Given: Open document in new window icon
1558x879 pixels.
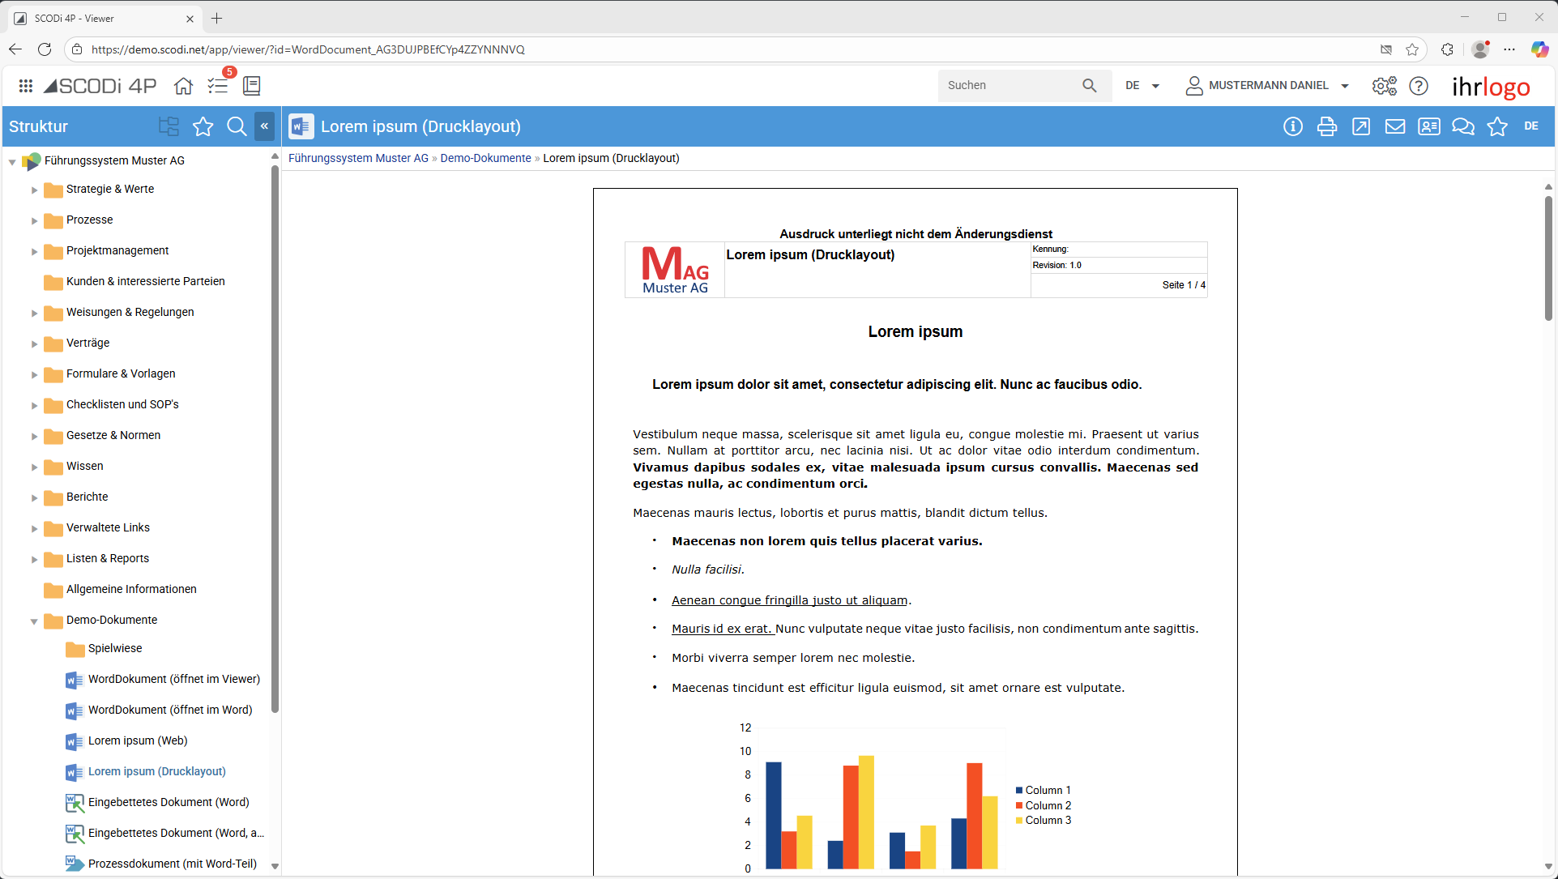Looking at the screenshot, I should (1361, 126).
